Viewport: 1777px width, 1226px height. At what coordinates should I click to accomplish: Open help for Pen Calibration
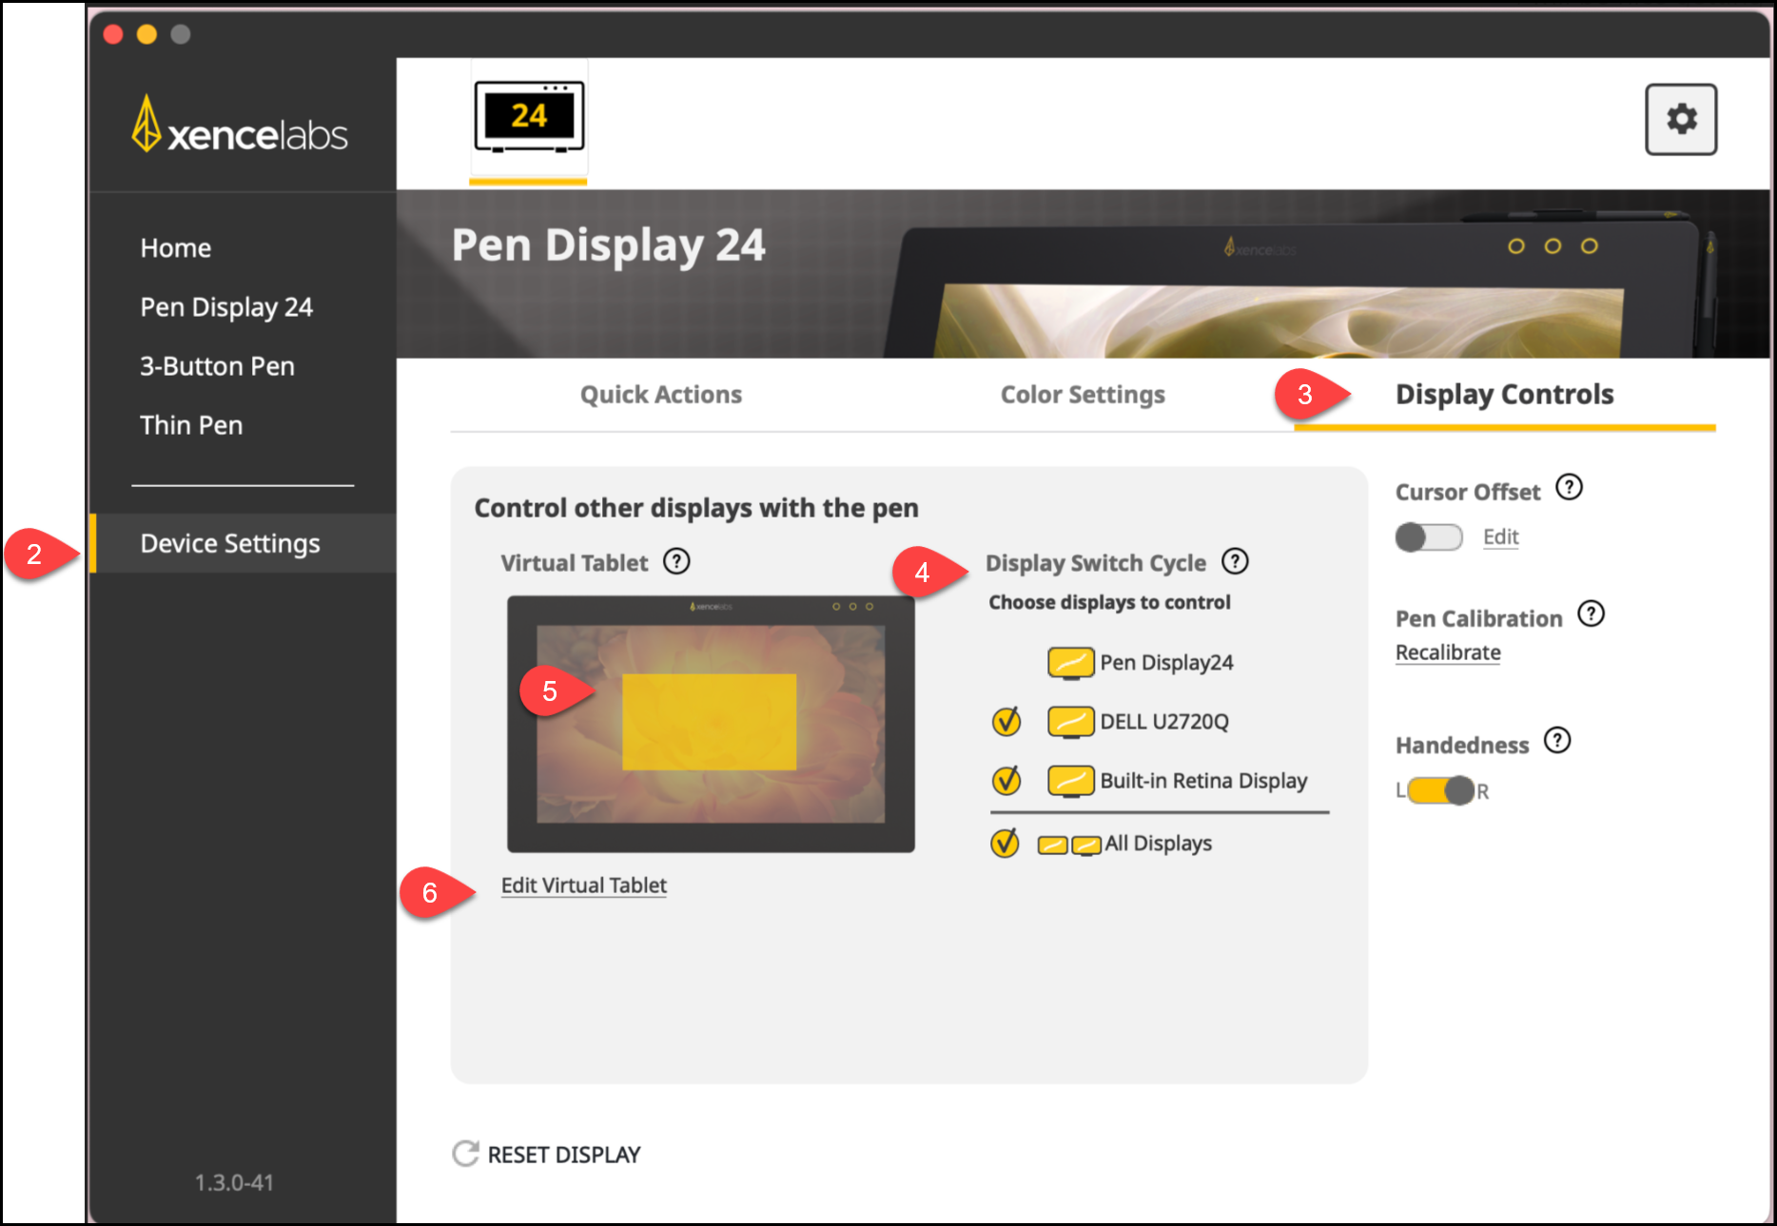click(x=1591, y=613)
